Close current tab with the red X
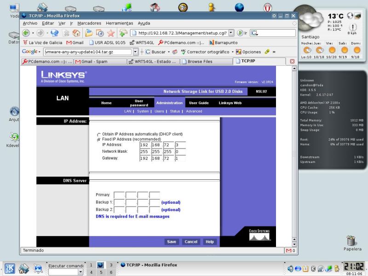 [x=292, y=61]
